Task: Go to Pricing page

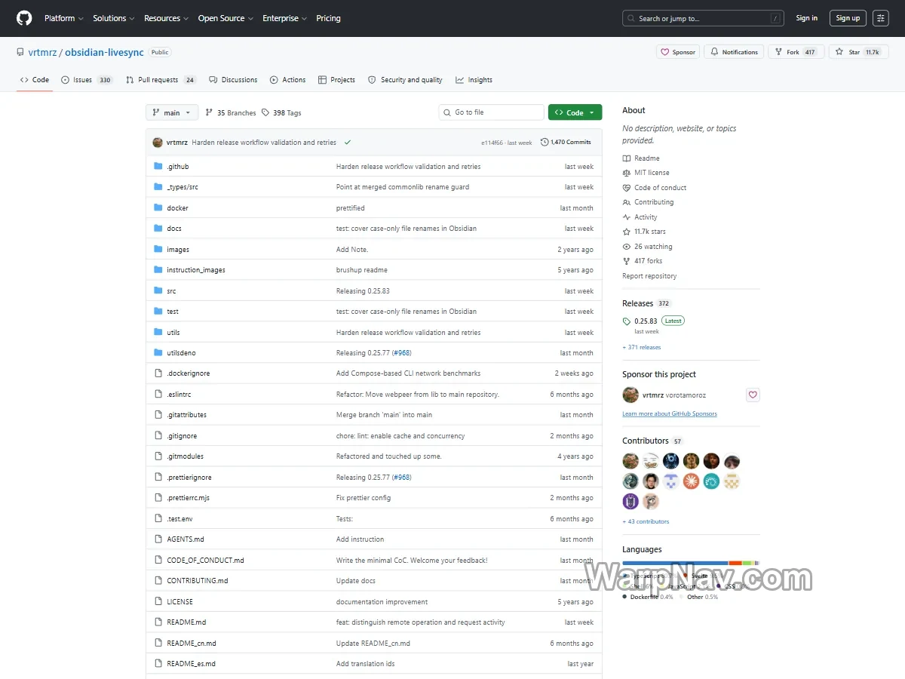Action: tap(328, 18)
